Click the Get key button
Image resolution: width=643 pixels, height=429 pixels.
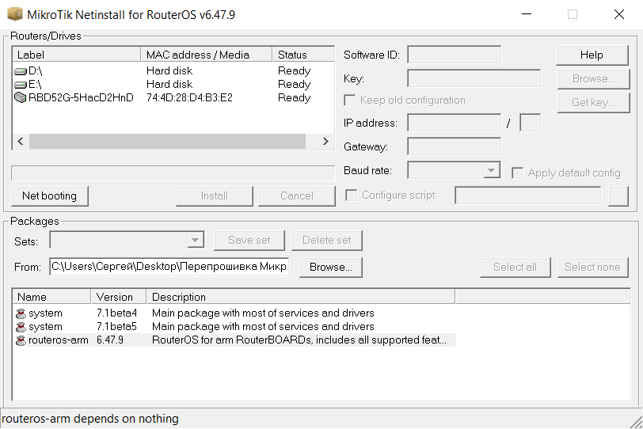[x=593, y=102]
